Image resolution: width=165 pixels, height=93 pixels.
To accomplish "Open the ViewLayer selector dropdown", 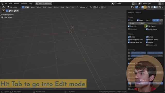I will pos(140,4).
